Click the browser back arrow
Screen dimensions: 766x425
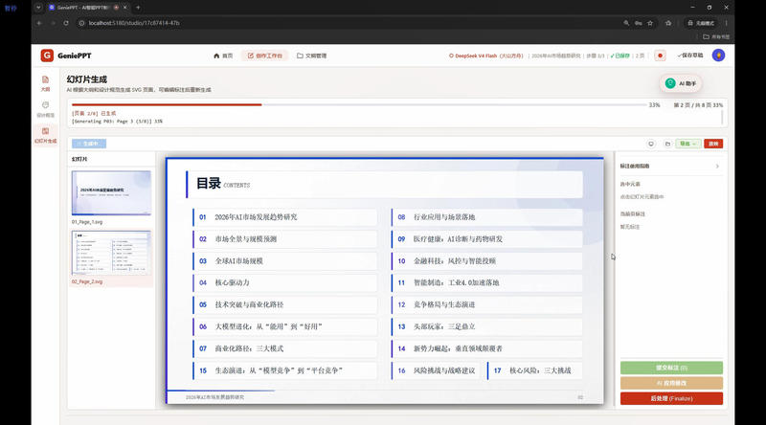(x=39, y=23)
